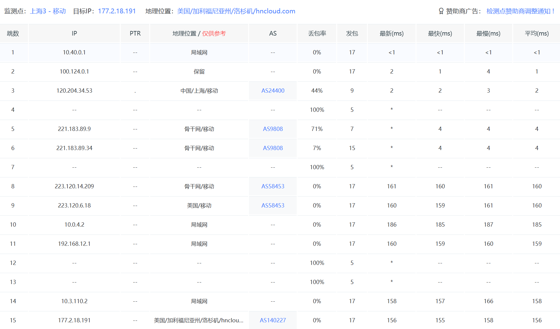Screen dimensions: 560x329
Task: Click hop number 7
Action: [x=13, y=167]
